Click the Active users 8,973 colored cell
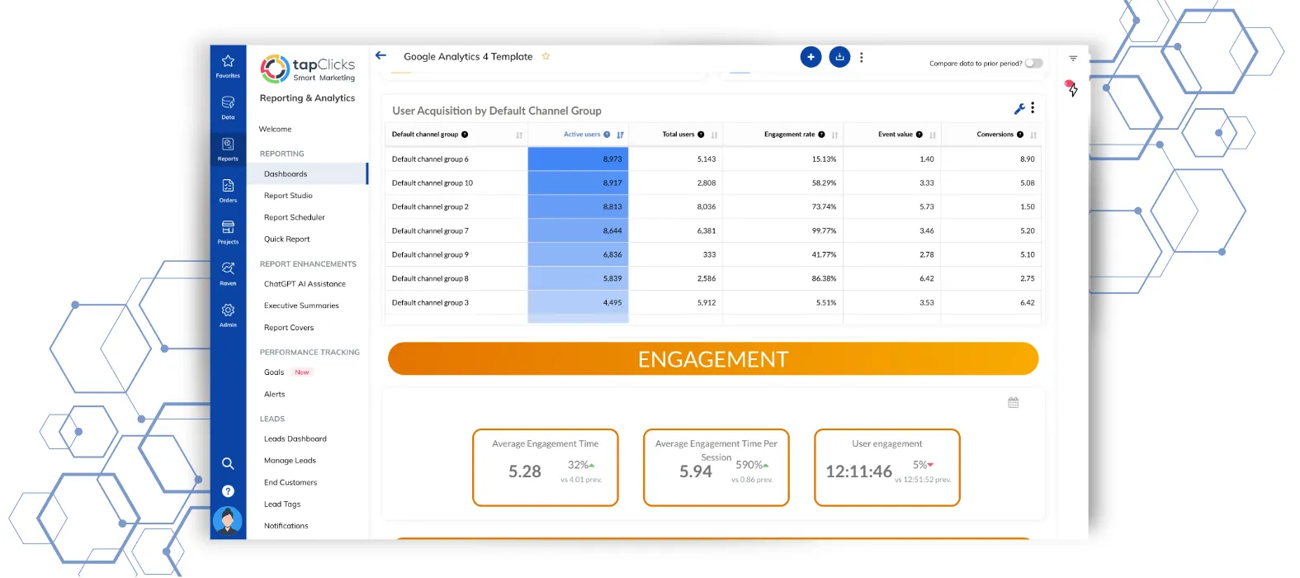This screenshot has height=578, width=1300. (578, 159)
